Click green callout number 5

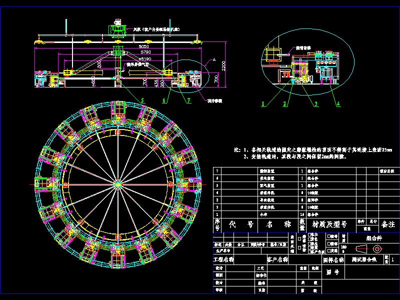tap(142, 100)
